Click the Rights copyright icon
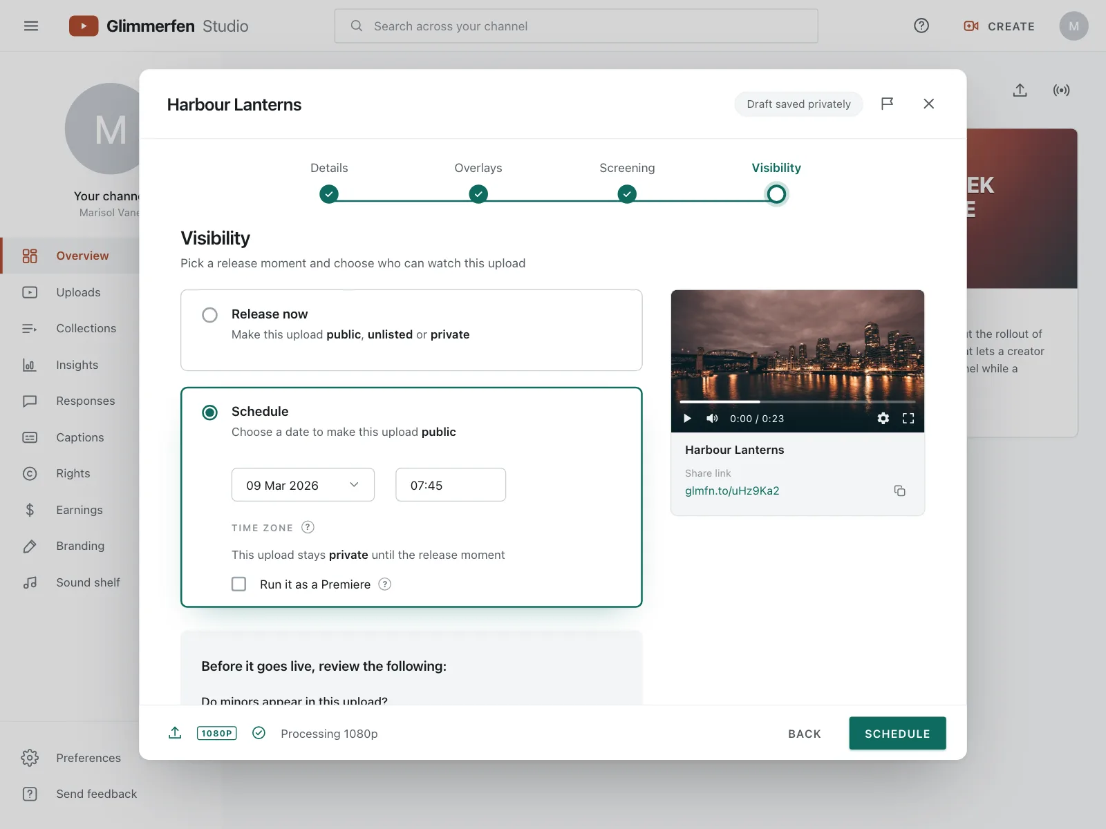 [x=30, y=473]
